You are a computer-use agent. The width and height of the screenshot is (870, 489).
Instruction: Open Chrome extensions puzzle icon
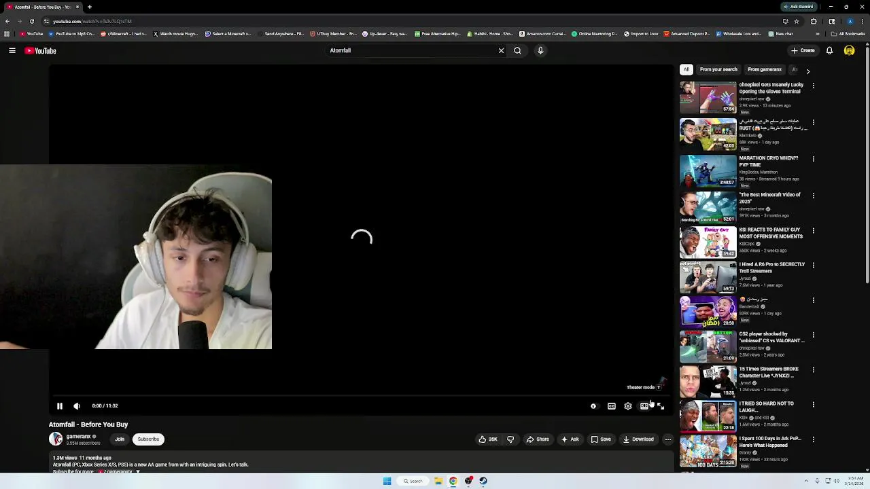click(x=814, y=21)
